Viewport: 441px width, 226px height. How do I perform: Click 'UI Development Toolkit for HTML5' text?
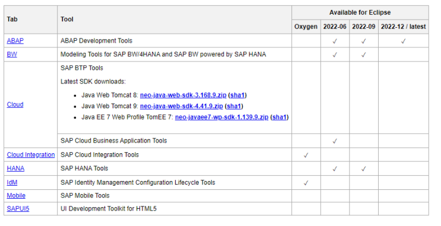[x=109, y=209]
